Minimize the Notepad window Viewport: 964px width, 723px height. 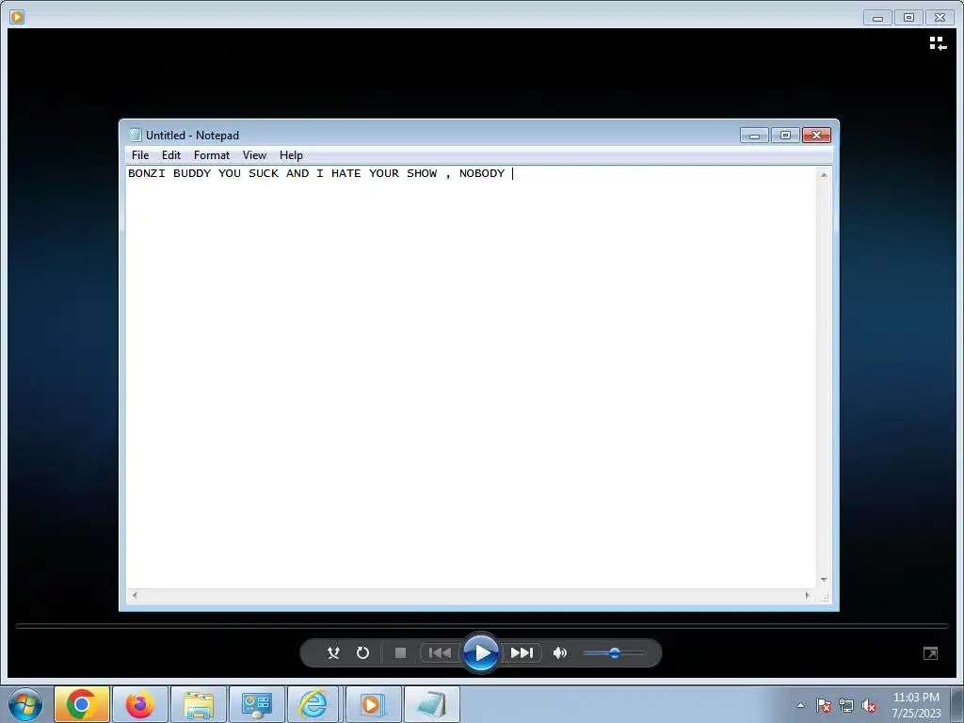click(754, 136)
